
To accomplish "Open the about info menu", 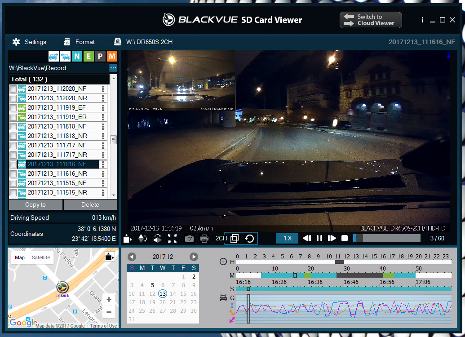I will [422, 20].
